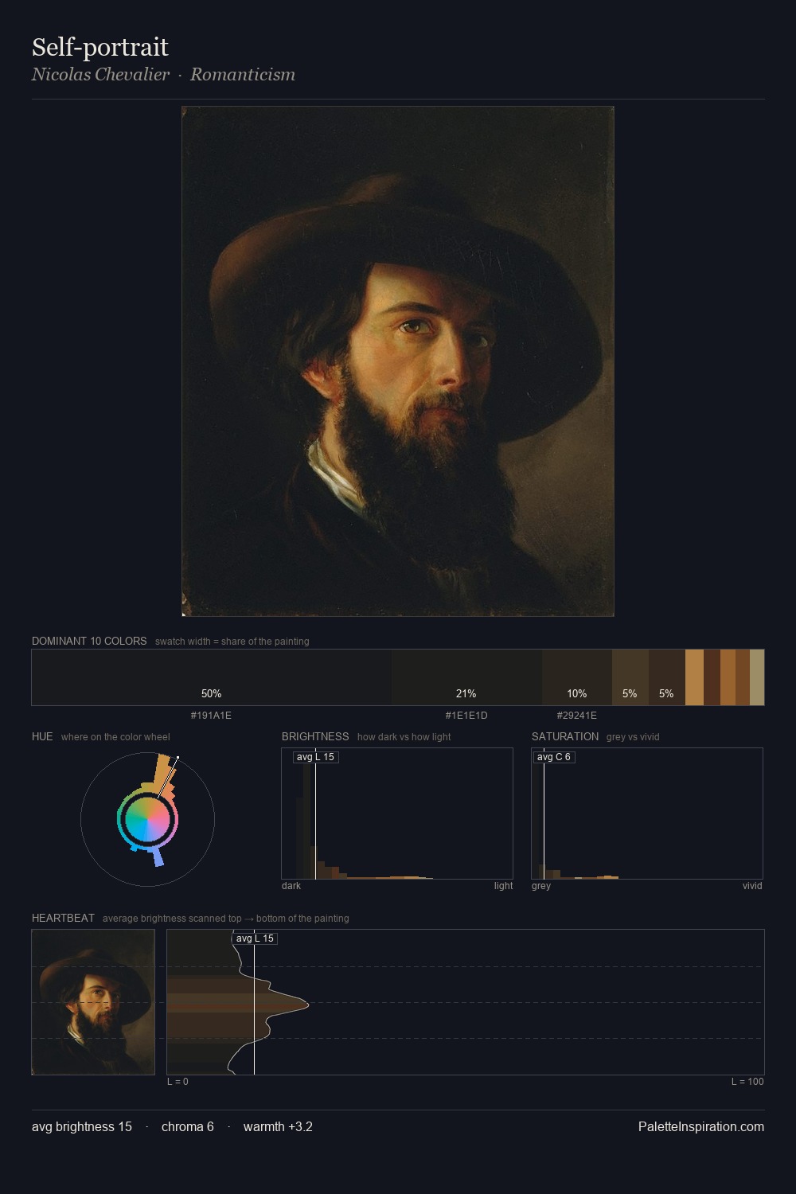This screenshot has height=1194, width=796.
Task: Click the PaletteInspiration.com link
Action: 701,1126
